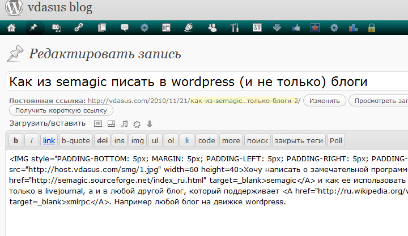The image size is (408, 236).
Task: Click the 'ol' ordered list button
Action: (171, 140)
